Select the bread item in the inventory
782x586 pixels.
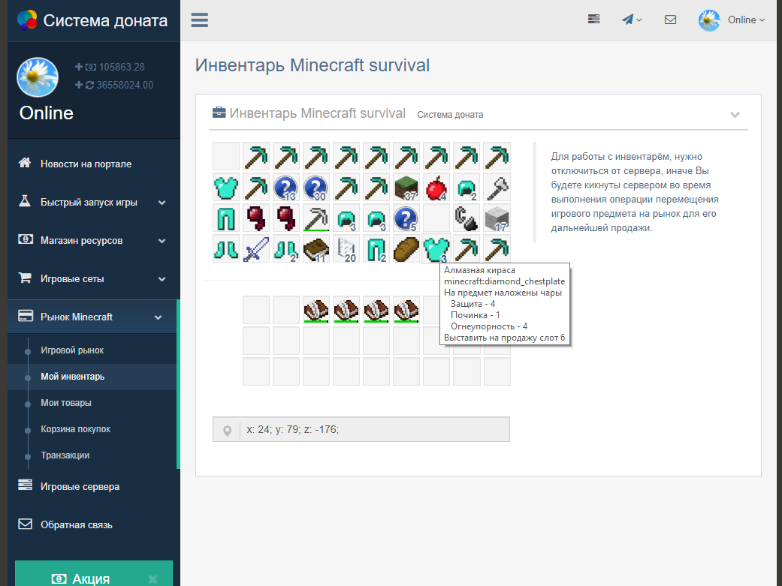point(406,247)
